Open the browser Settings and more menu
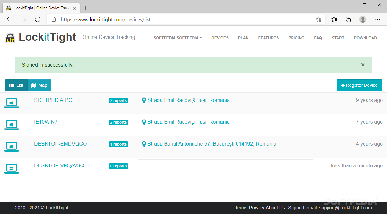 (377, 19)
